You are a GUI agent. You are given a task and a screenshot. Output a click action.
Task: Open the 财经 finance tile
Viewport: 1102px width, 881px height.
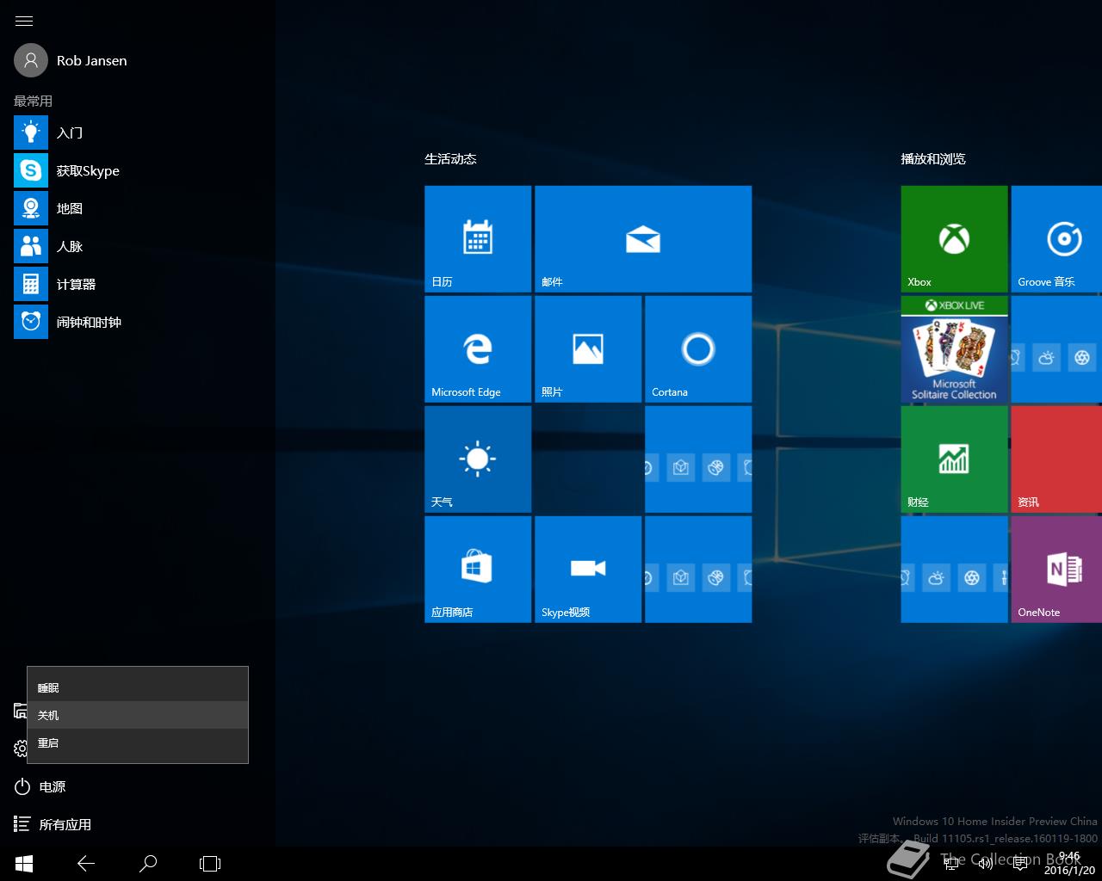(x=955, y=459)
